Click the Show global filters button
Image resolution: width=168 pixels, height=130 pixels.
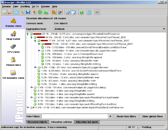tap(152, 116)
